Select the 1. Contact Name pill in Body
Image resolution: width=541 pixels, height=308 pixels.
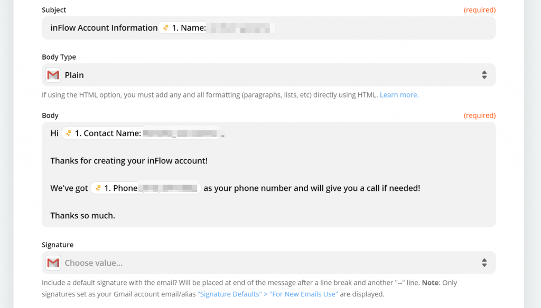click(x=141, y=133)
